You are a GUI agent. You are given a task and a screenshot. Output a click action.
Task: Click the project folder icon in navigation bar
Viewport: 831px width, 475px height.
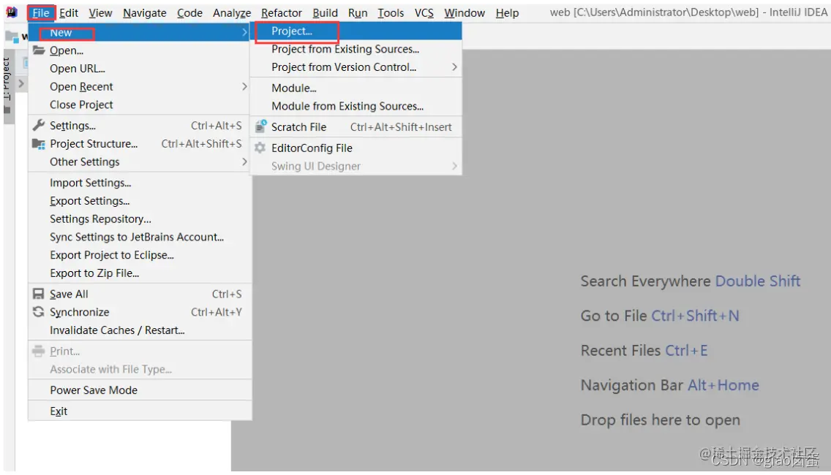[11, 37]
